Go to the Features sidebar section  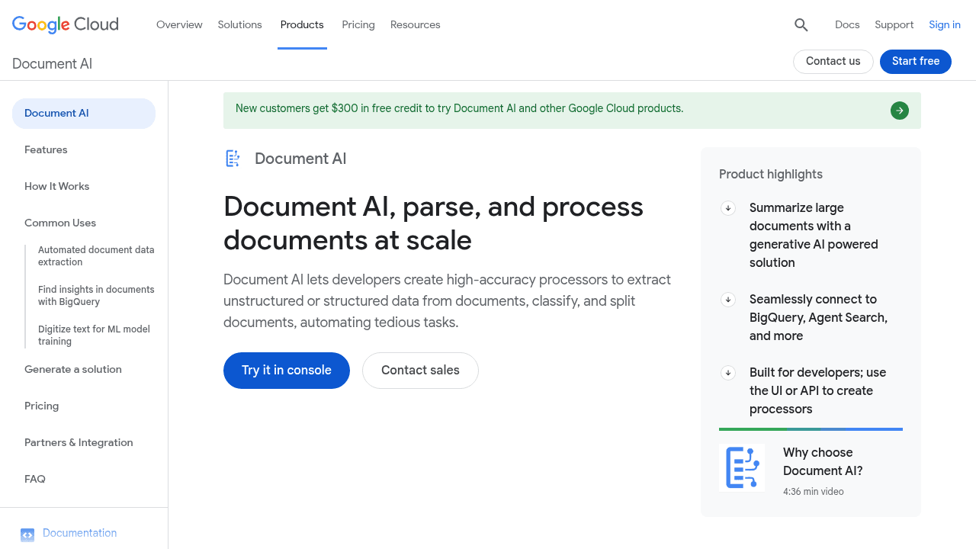pyautogui.click(x=46, y=149)
